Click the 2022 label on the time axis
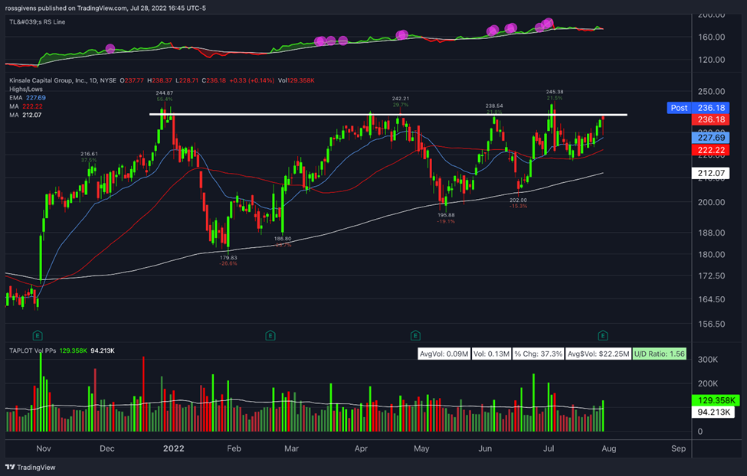The width and height of the screenshot is (747, 476). [173, 448]
